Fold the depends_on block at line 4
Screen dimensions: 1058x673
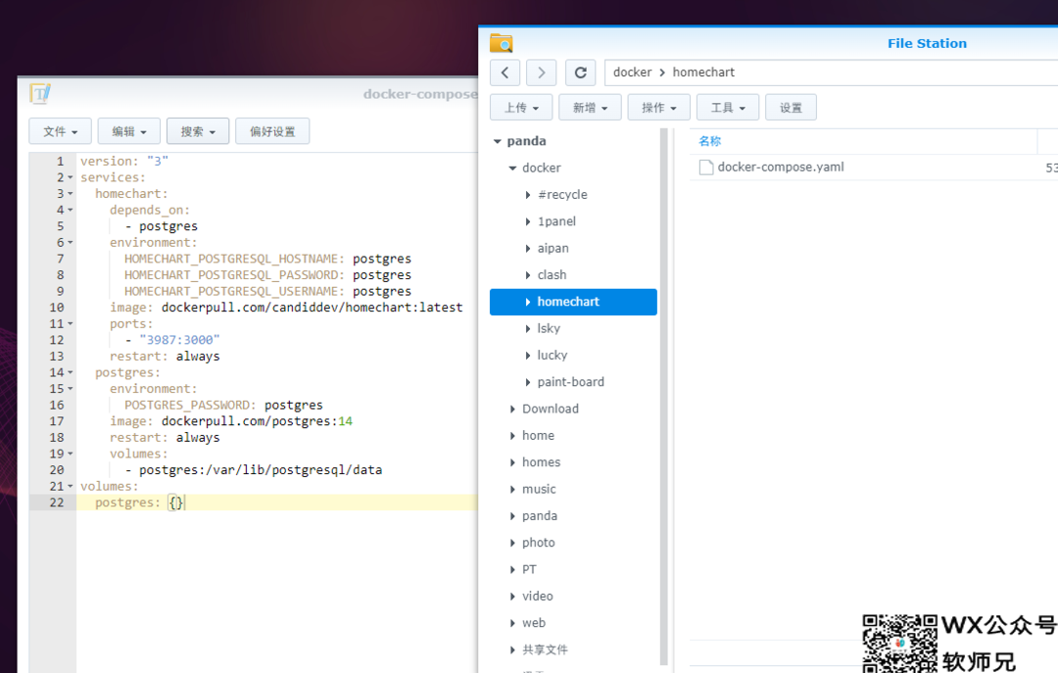71,210
